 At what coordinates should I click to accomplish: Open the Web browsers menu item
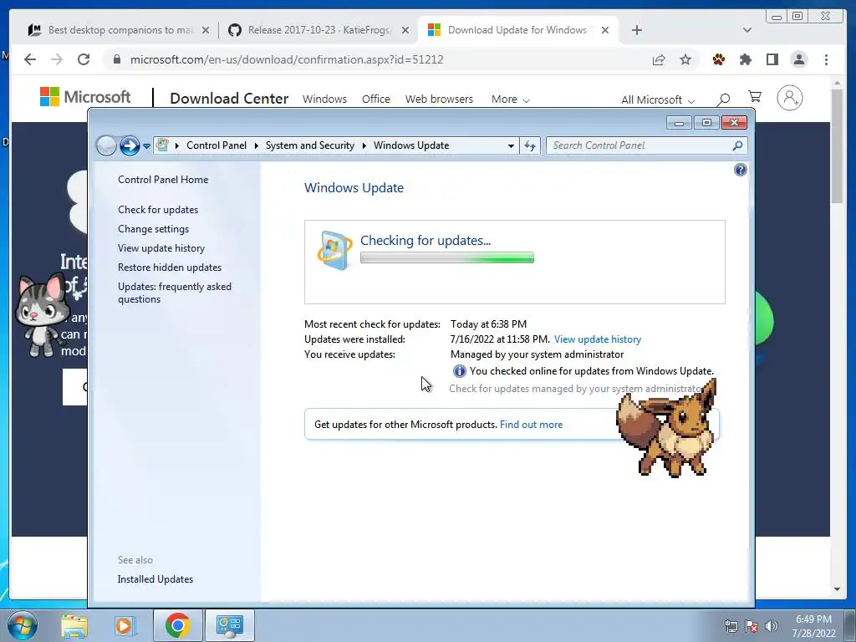(439, 99)
